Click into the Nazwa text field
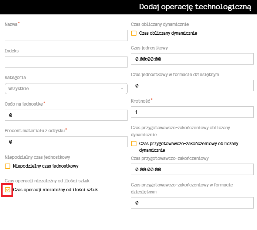 click(66, 35)
